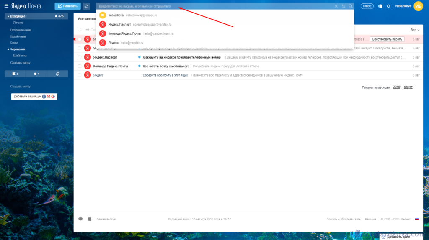Image resolution: width=429 pixels, height=240 pixels.
Task: Select checkbox for the phone number linked email
Action: click(80, 57)
